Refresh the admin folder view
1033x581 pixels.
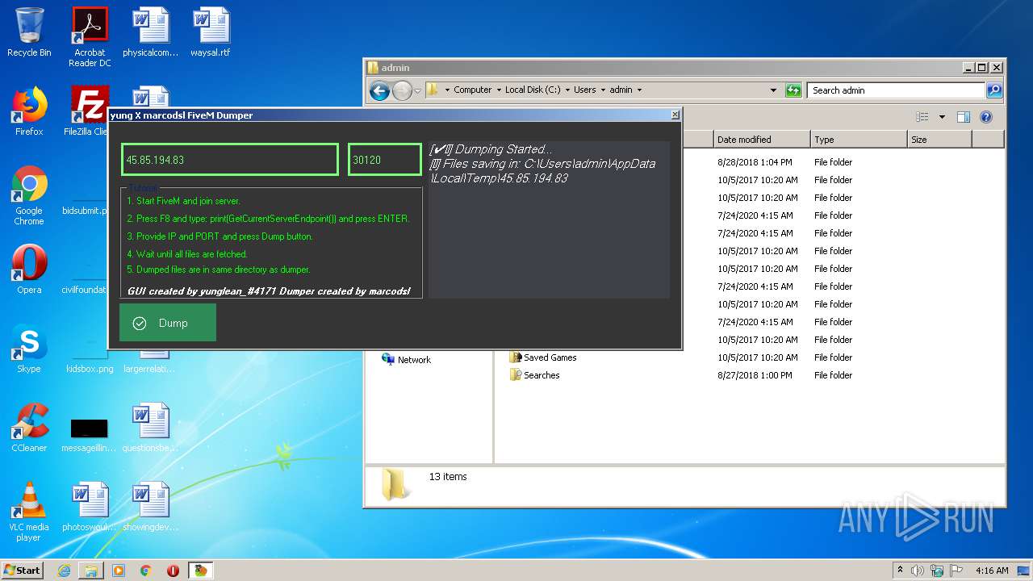pyautogui.click(x=793, y=90)
